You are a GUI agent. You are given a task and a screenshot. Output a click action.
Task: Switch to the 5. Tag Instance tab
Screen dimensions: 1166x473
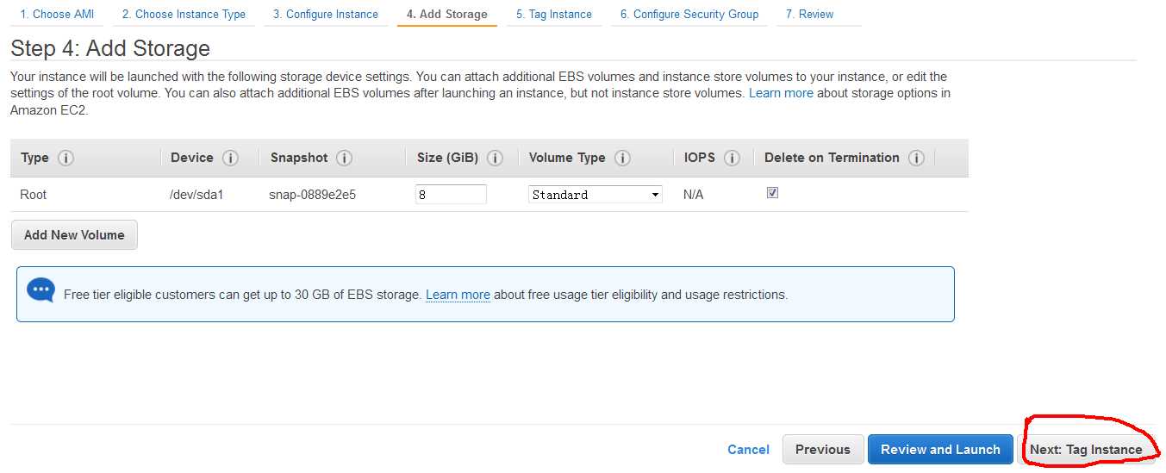(554, 14)
